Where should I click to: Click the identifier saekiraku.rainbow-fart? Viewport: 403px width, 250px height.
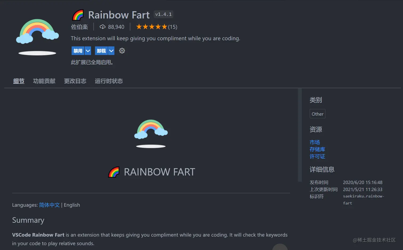(364, 199)
